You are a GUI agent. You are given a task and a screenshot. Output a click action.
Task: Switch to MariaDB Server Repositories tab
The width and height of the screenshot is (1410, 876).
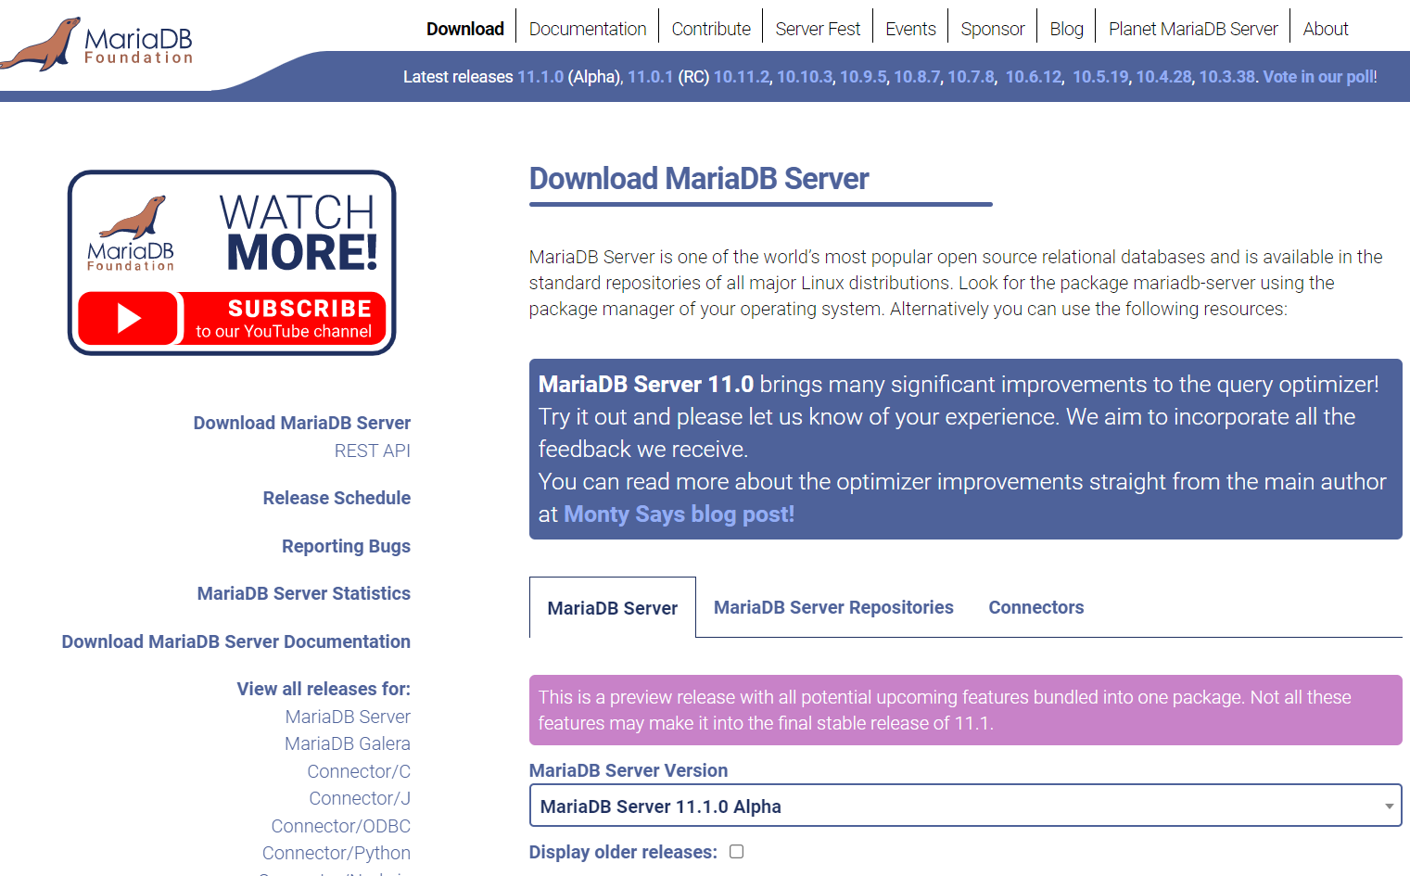click(833, 607)
